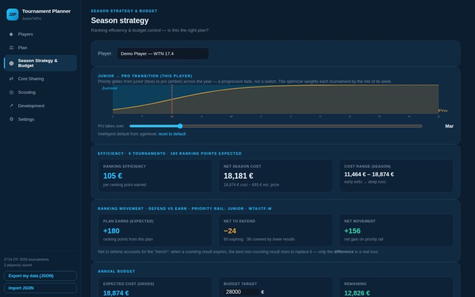Click the Mar slider value label
This screenshot has height=297, width=475.
[449, 126]
